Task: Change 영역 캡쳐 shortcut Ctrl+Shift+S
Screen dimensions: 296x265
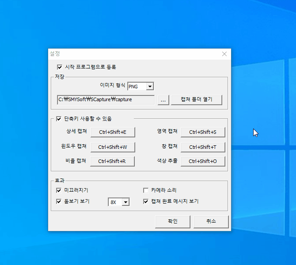Action: 203,132
